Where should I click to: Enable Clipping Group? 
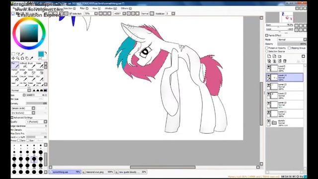[x=289, y=48]
